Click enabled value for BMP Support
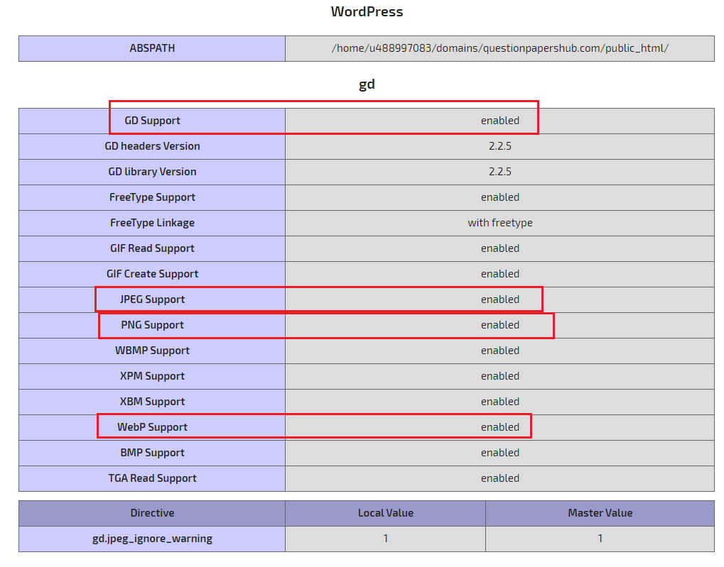Viewport: 724px width, 567px height. tap(500, 453)
